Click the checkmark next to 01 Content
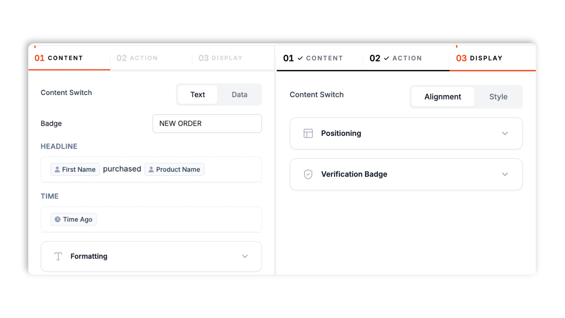This screenshot has width=565, height=318. pos(300,58)
